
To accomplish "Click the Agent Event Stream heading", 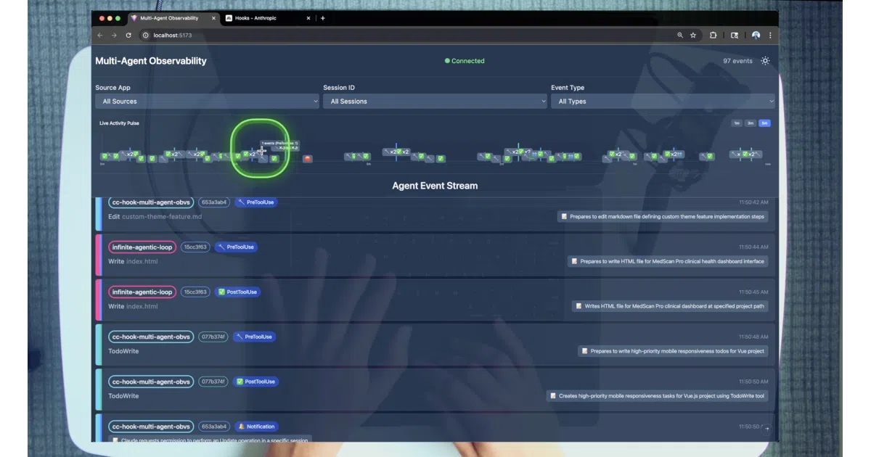I will pos(435,186).
